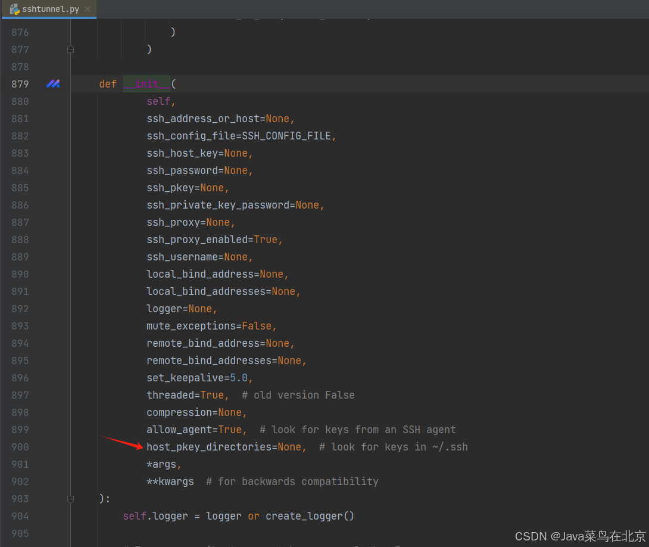Click the closing parenthesis on line 876
This screenshot has height=547, width=649.
coord(173,32)
